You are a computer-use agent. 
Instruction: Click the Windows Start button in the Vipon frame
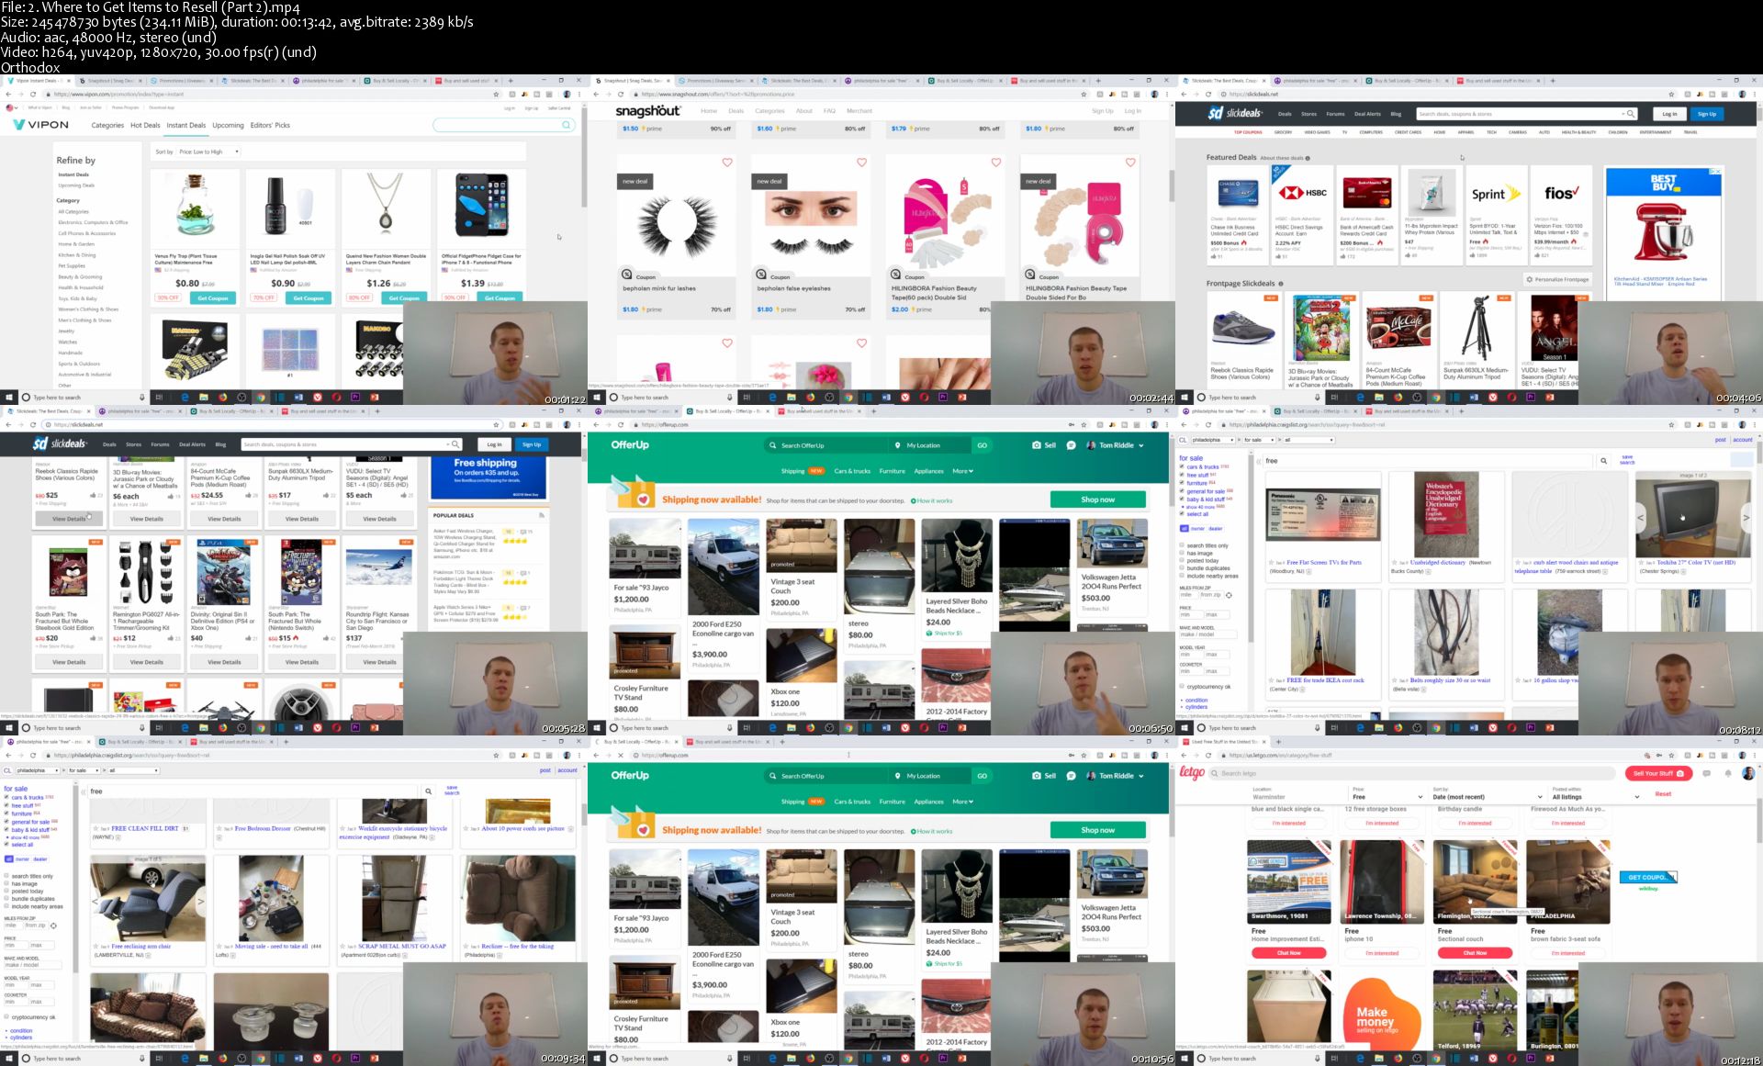click(9, 398)
